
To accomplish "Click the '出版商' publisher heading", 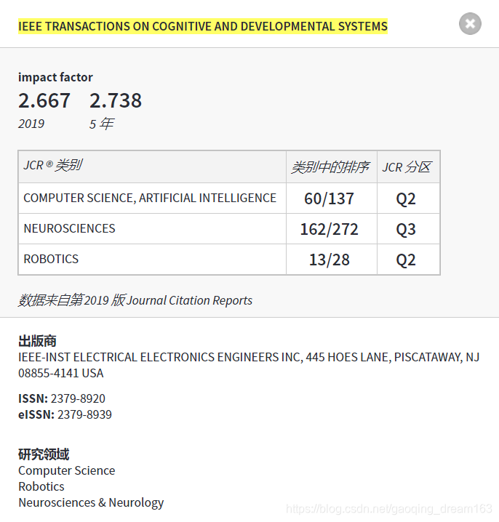I will (37, 341).
